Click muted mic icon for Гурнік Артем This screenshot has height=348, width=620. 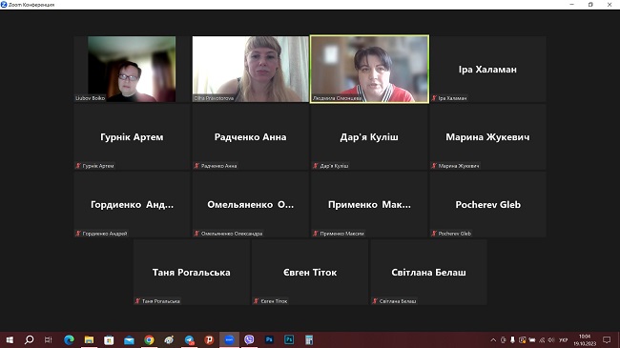coord(78,166)
